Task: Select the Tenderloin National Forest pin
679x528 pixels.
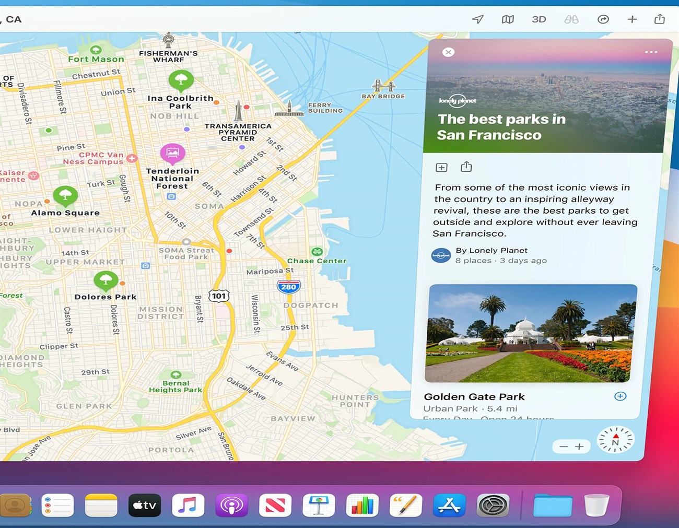Action: click(x=172, y=154)
